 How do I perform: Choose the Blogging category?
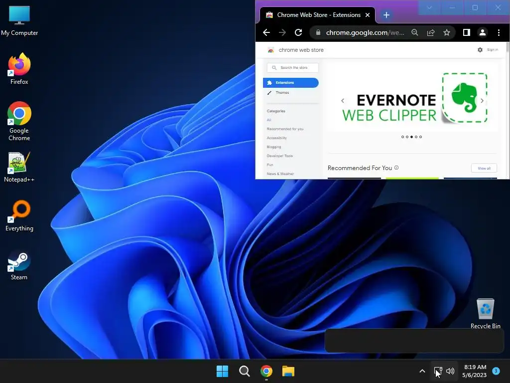tap(274, 147)
